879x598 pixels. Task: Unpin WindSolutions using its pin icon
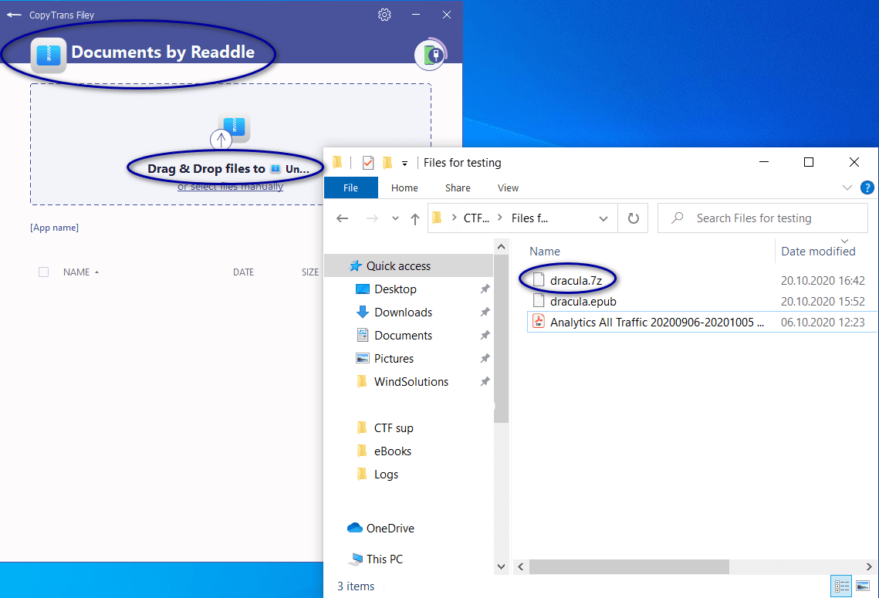pyautogui.click(x=485, y=382)
